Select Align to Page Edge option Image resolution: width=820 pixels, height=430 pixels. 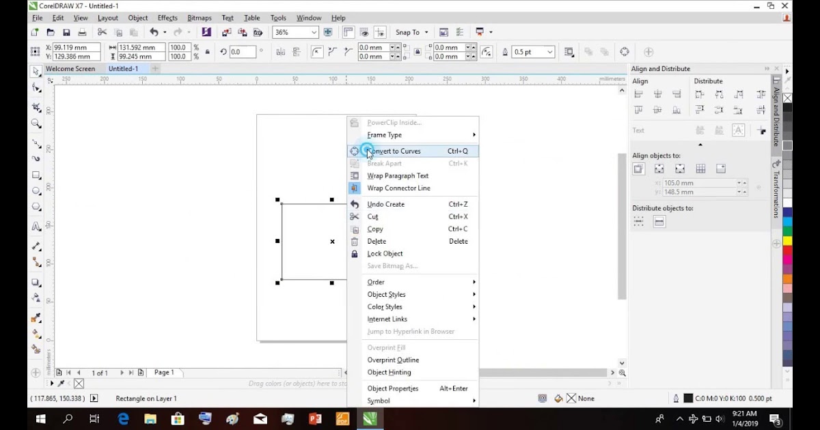(659, 169)
